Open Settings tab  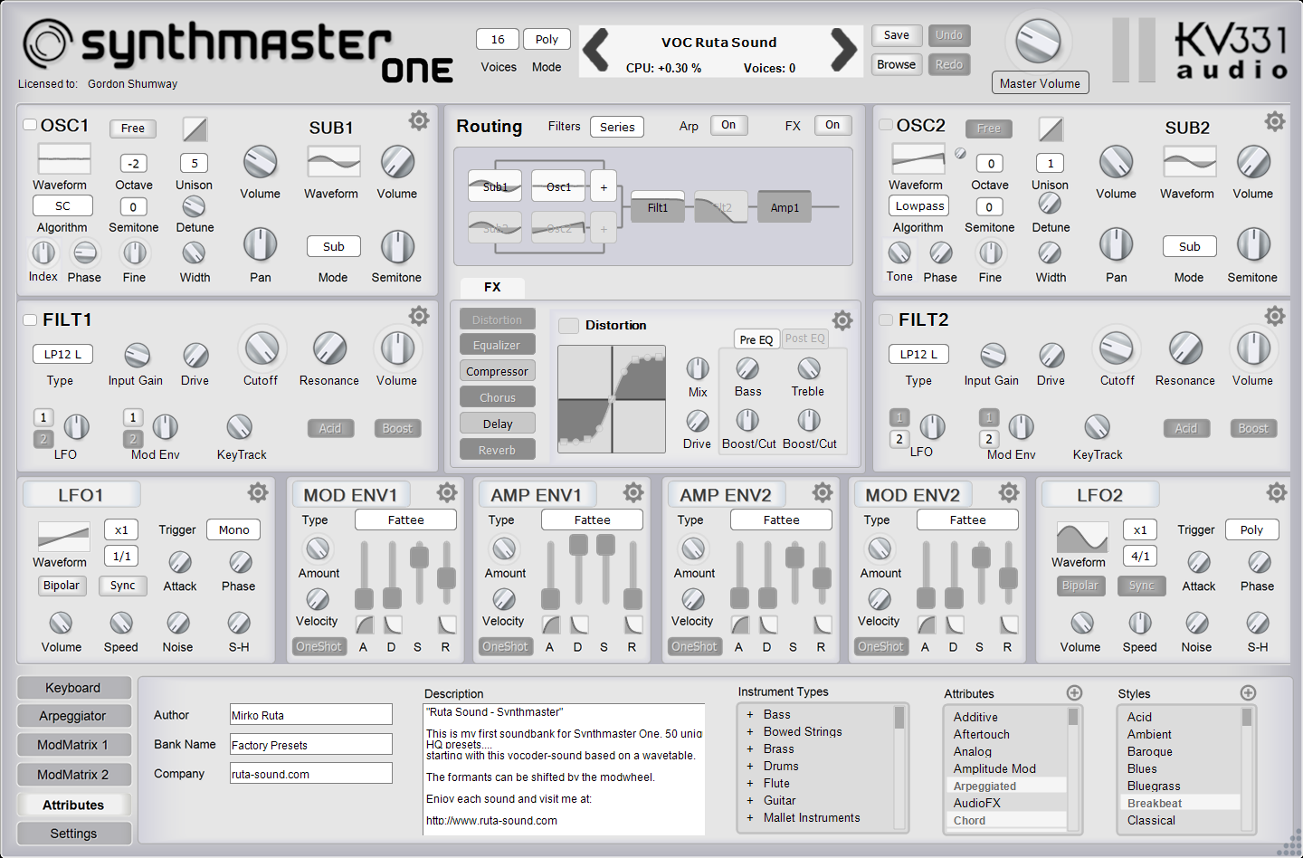pos(73,834)
